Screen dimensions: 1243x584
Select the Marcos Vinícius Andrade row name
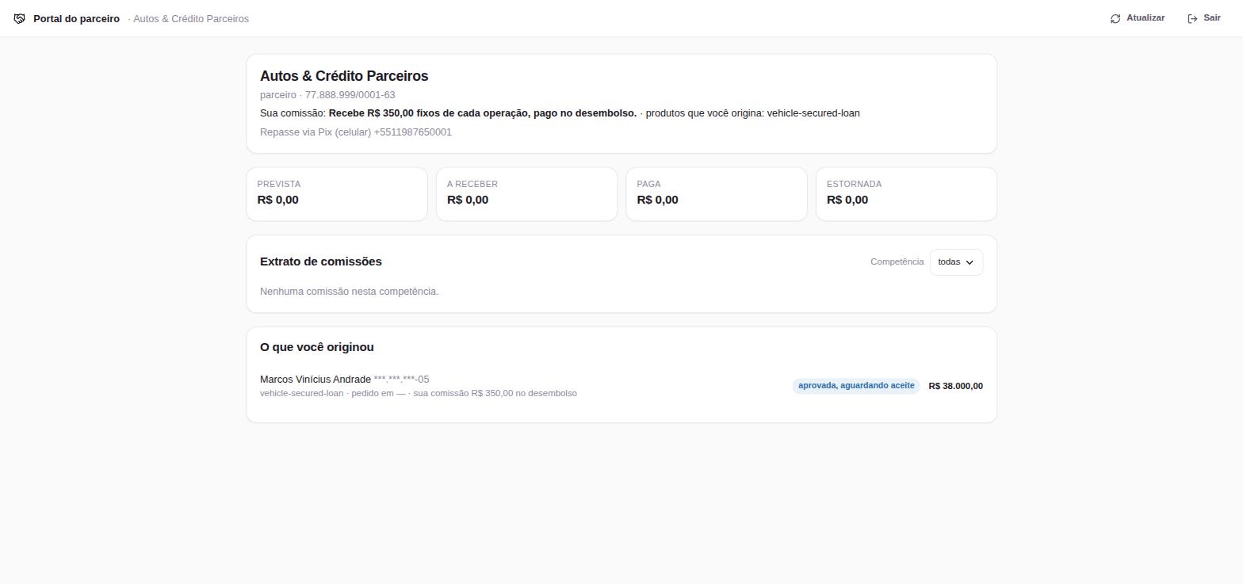[316, 380]
